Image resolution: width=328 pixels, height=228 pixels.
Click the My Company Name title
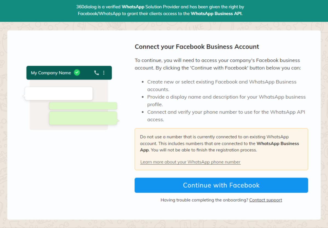coord(51,73)
